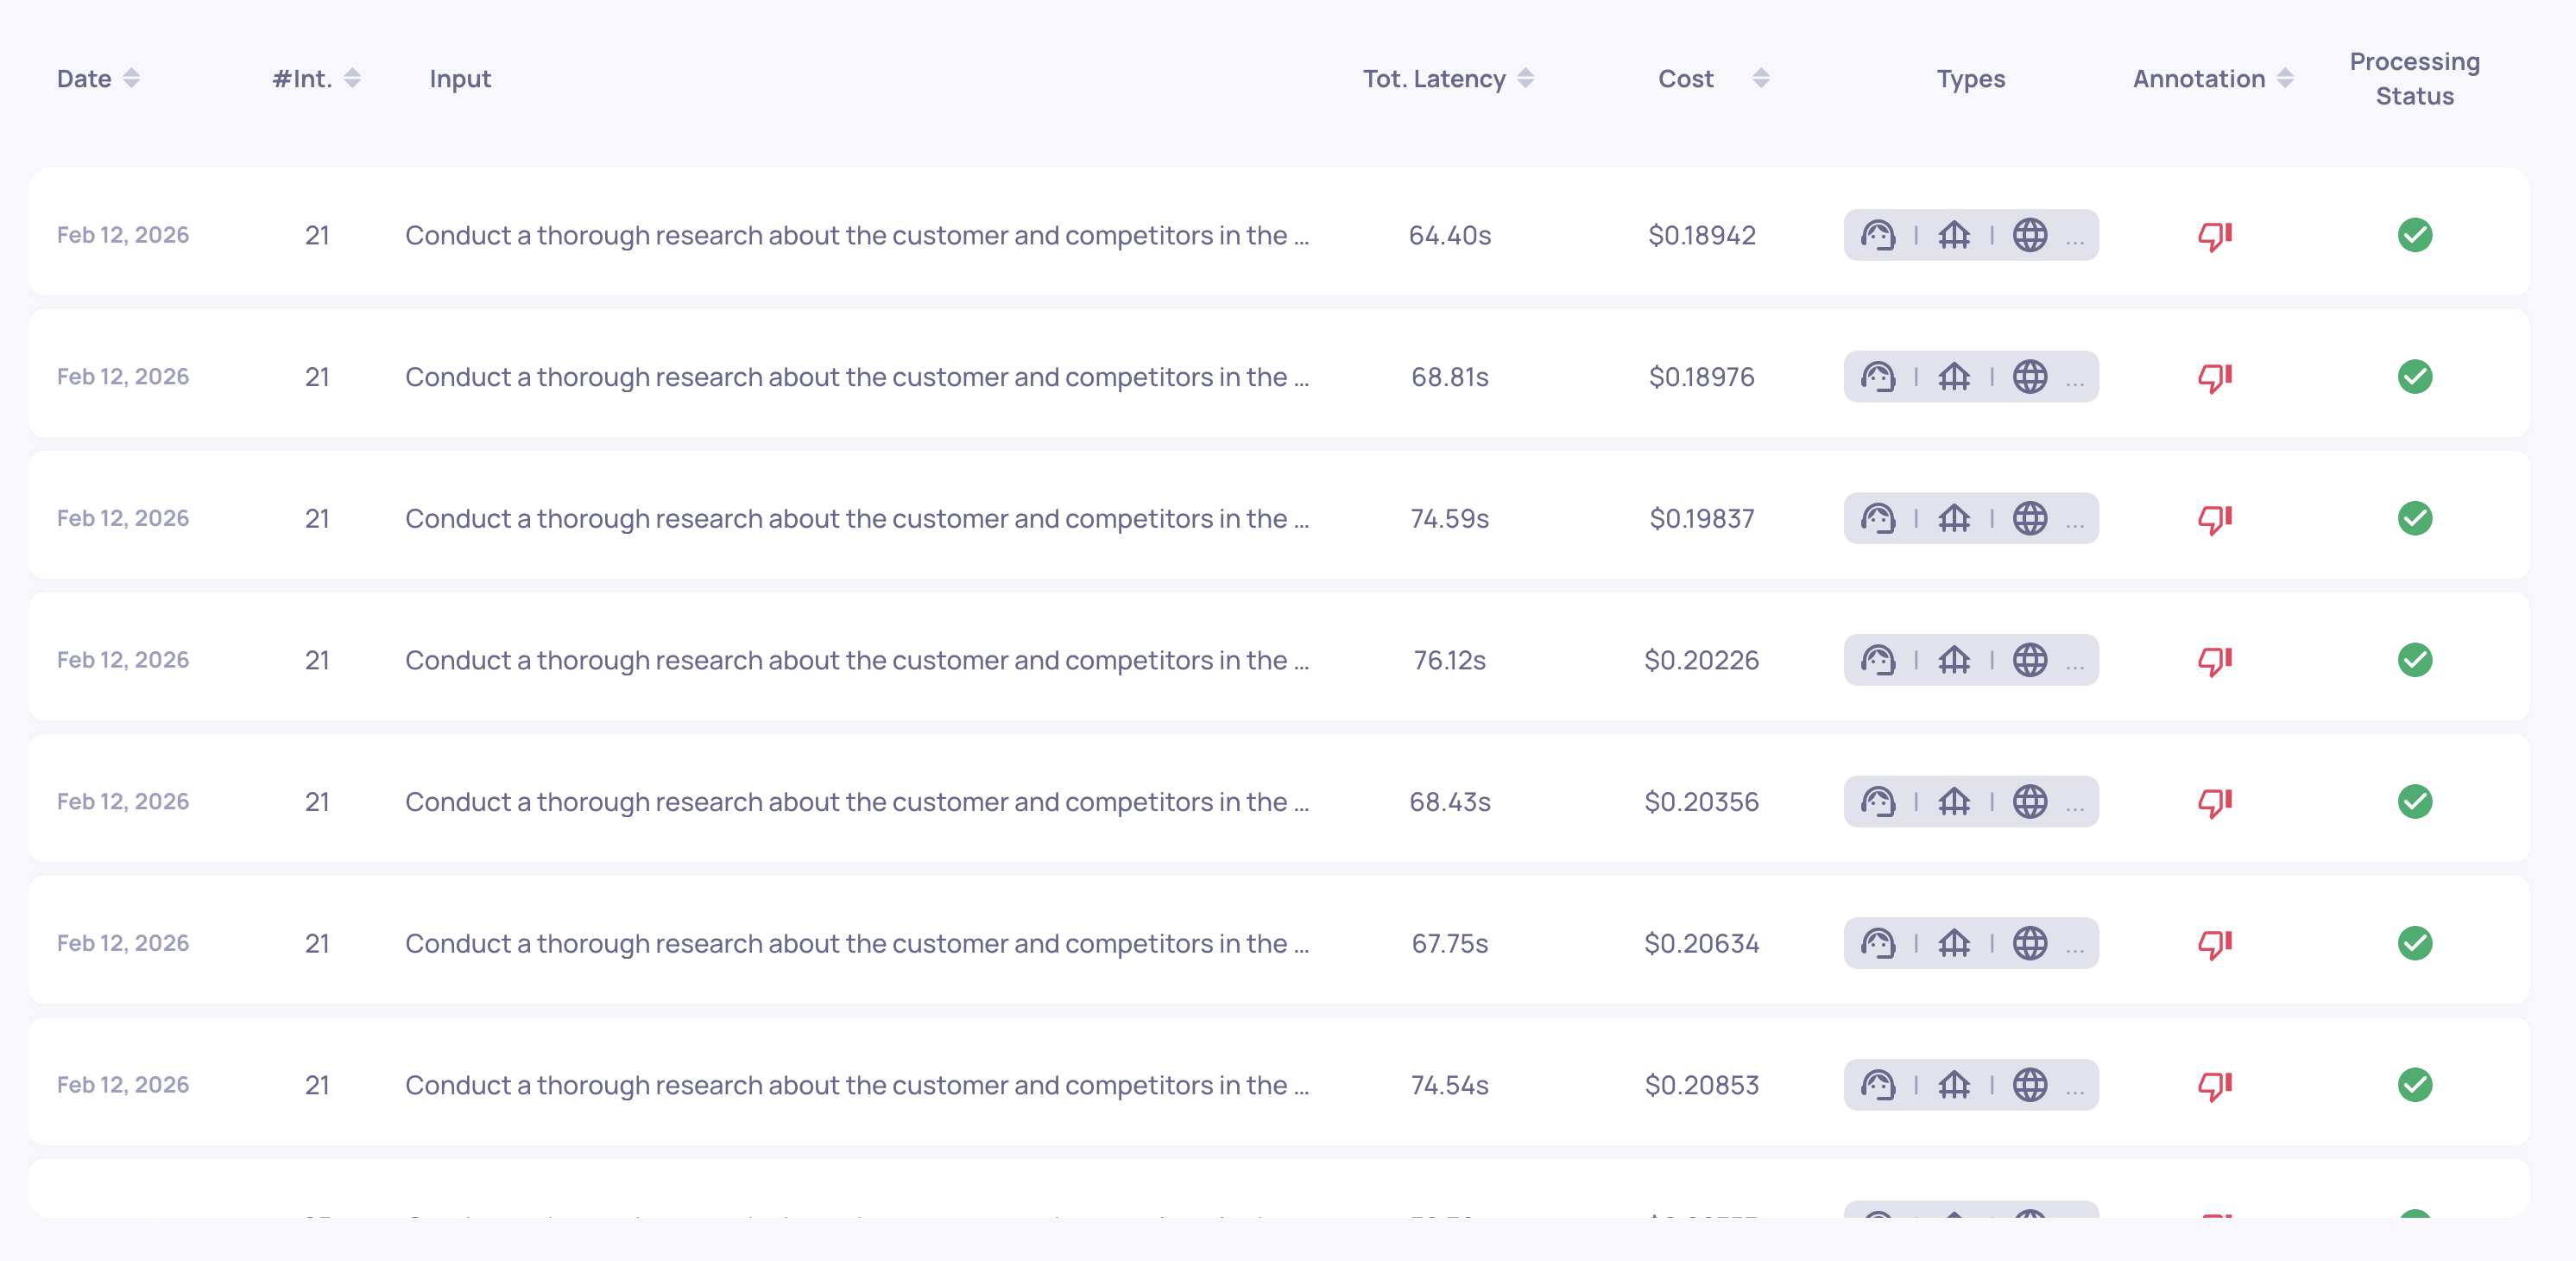Image resolution: width=2576 pixels, height=1261 pixels.
Task: Click the Processing Status column header
Action: 2414,78
